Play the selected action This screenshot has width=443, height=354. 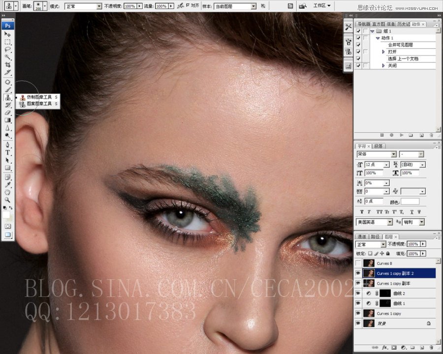click(402, 135)
